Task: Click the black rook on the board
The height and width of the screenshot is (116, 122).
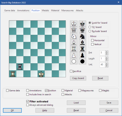Action: click(20, 67)
